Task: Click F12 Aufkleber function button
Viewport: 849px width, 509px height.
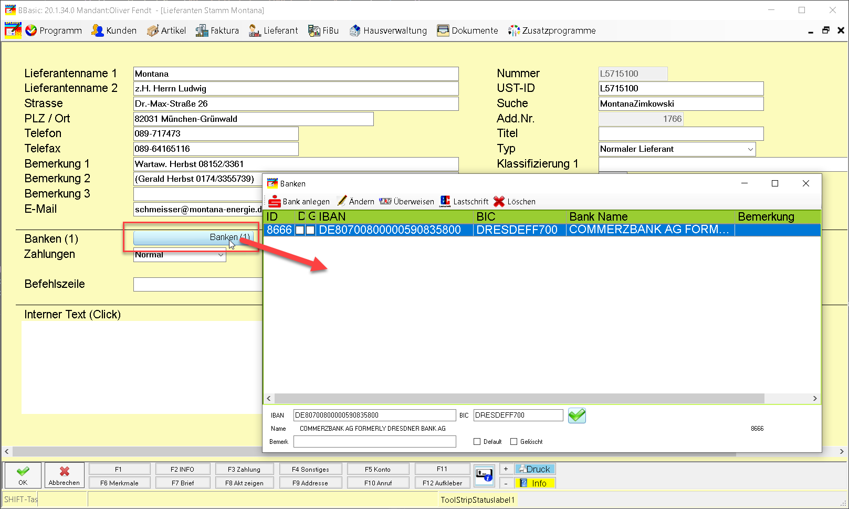Action: click(442, 483)
